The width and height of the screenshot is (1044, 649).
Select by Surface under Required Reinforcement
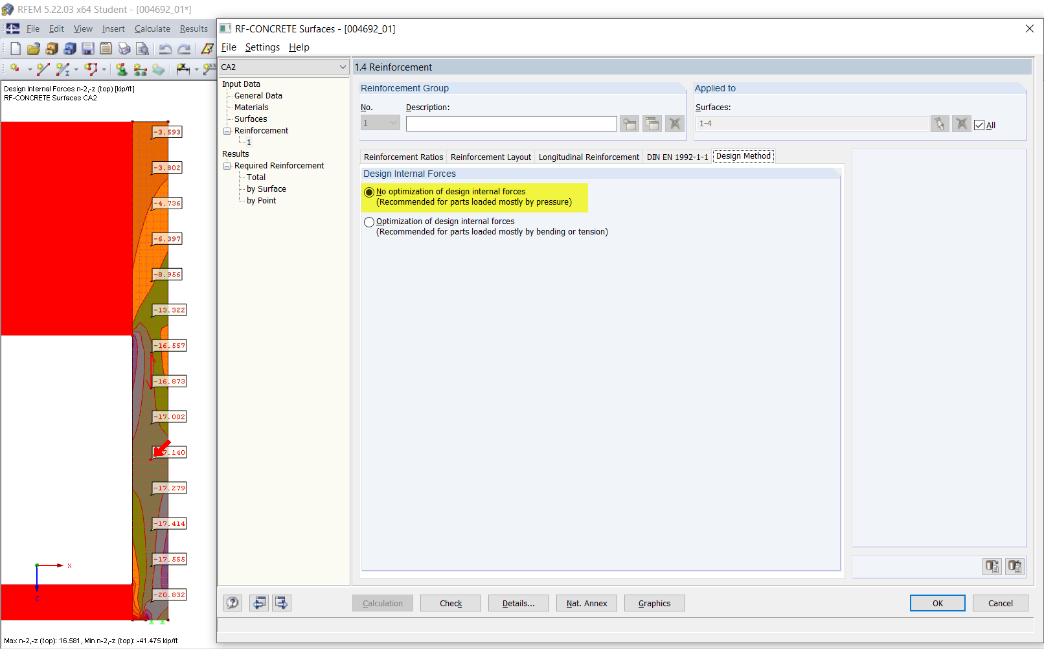click(x=266, y=189)
